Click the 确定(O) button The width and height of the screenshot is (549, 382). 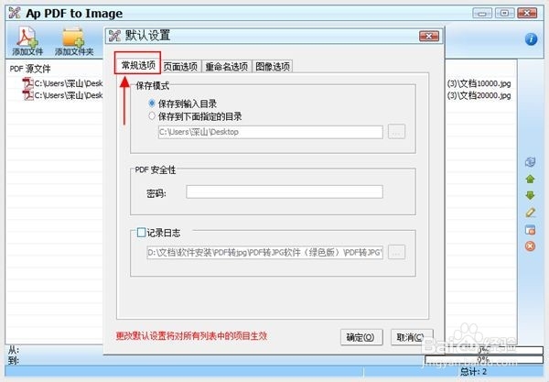click(x=361, y=337)
